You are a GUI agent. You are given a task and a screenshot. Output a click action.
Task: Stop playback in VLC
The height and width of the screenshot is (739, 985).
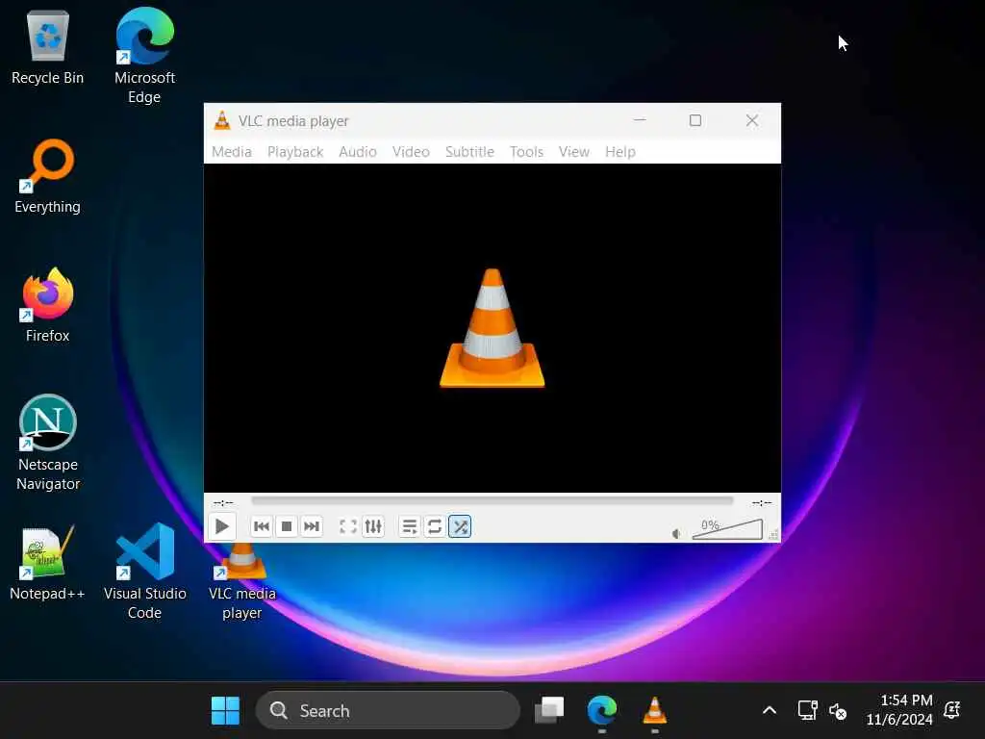click(x=287, y=526)
